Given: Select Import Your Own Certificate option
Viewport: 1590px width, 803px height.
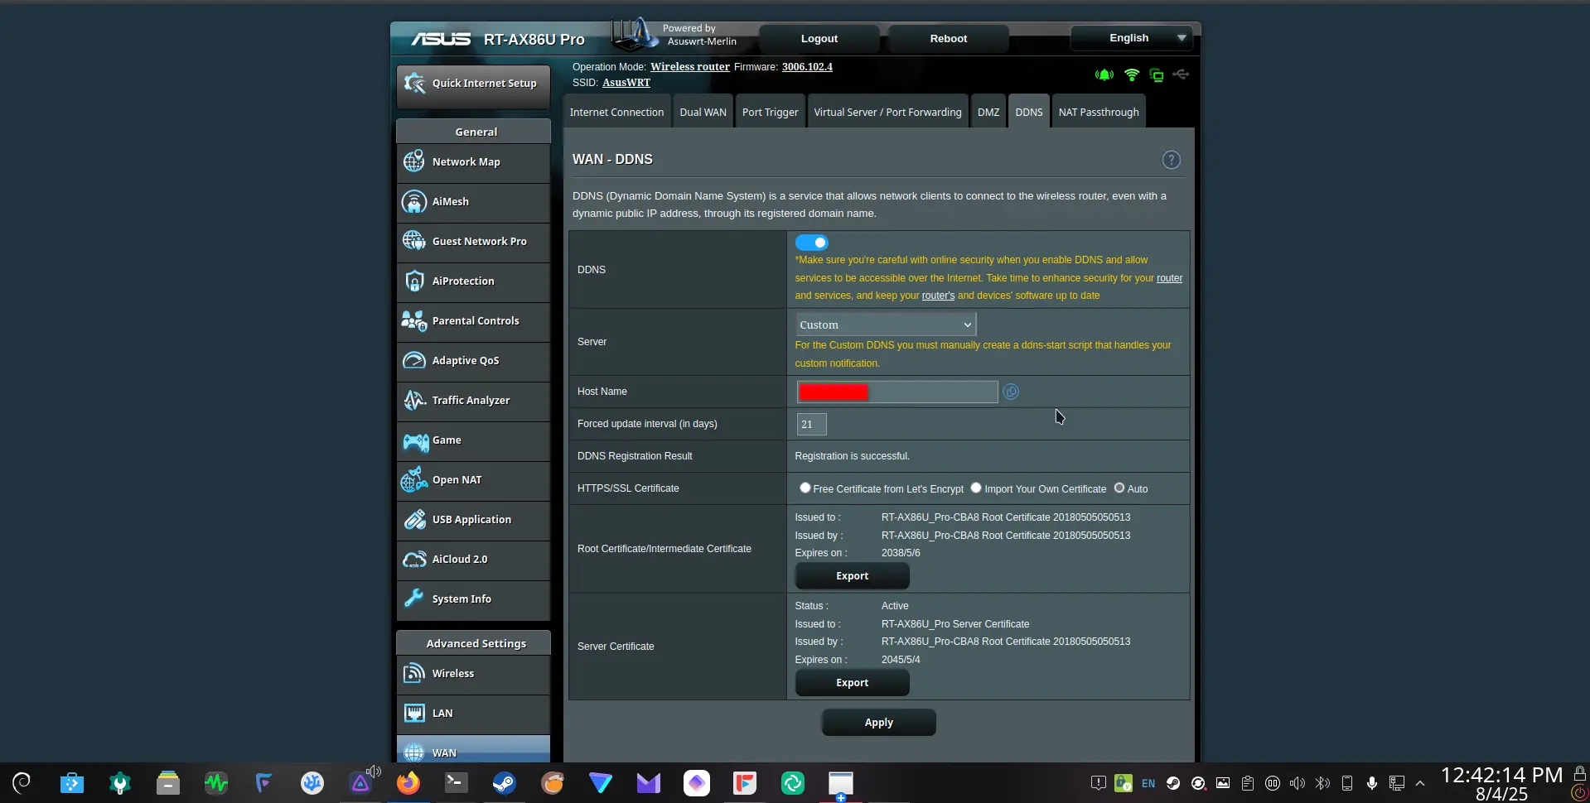Looking at the screenshot, I should tap(976, 488).
